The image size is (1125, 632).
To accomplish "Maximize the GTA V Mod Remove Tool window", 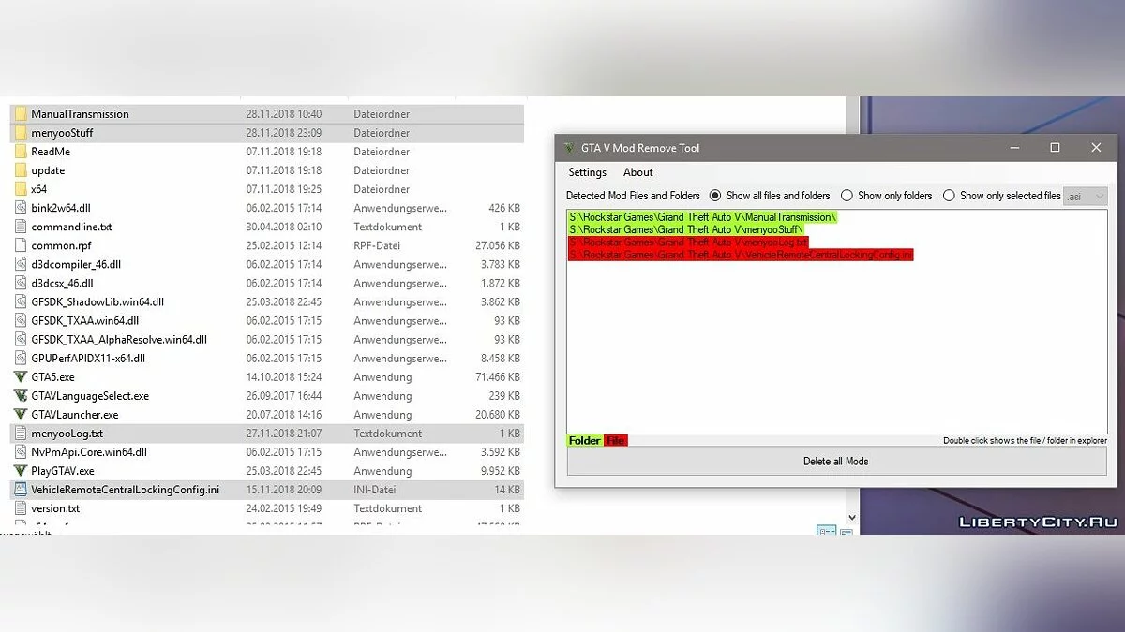I will click(1055, 148).
